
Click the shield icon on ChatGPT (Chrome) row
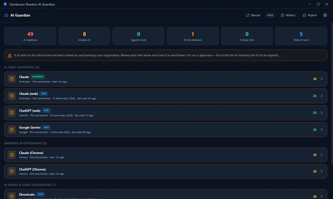tap(12, 171)
